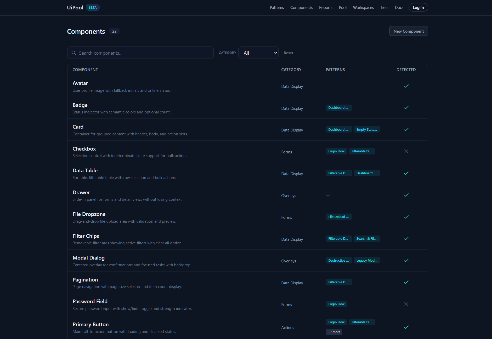Click Filterable D... tag in Checkbox row
Image resolution: width=492 pixels, height=339 pixels.
tap(362, 151)
